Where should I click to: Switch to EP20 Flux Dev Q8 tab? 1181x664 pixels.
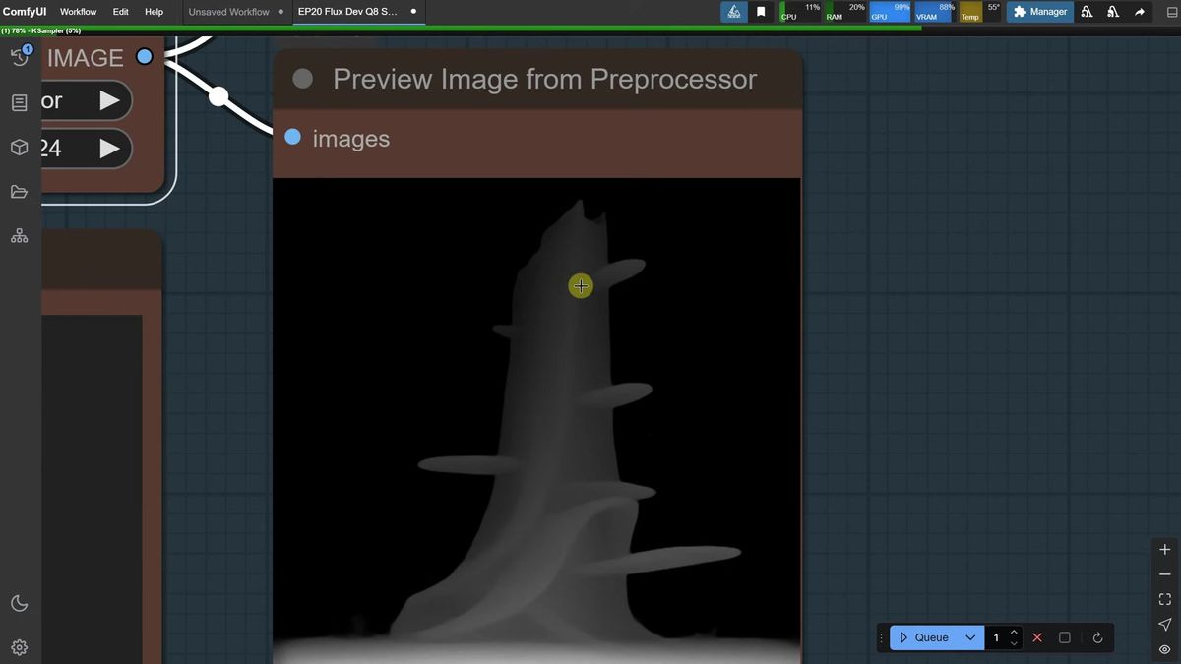pyautogui.click(x=347, y=12)
